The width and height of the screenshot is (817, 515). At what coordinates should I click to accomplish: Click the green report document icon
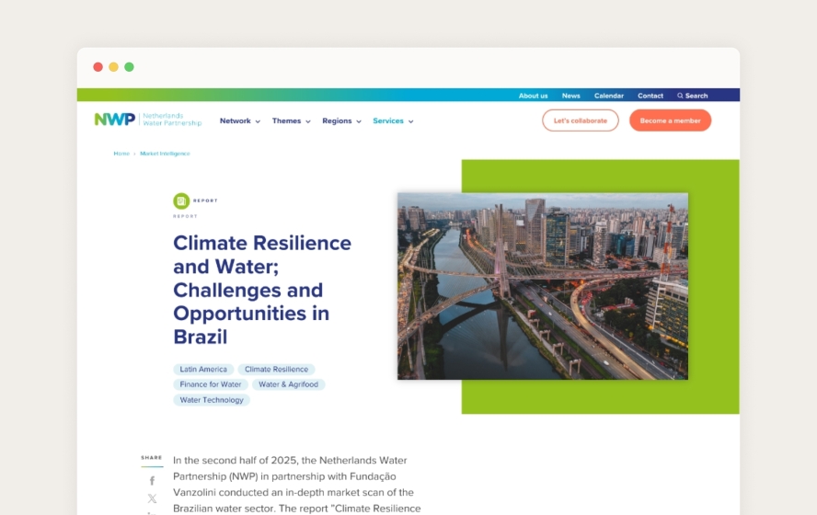pyautogui.click(x=181, y=200)
